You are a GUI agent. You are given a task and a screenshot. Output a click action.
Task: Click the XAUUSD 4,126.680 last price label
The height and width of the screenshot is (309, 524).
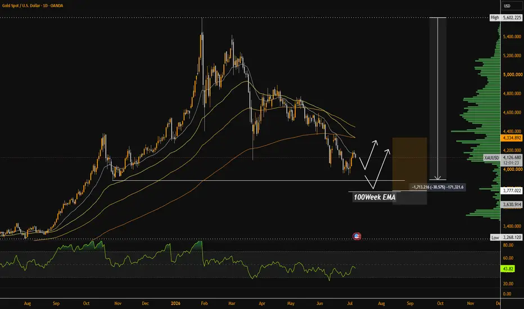coord(503,157)
